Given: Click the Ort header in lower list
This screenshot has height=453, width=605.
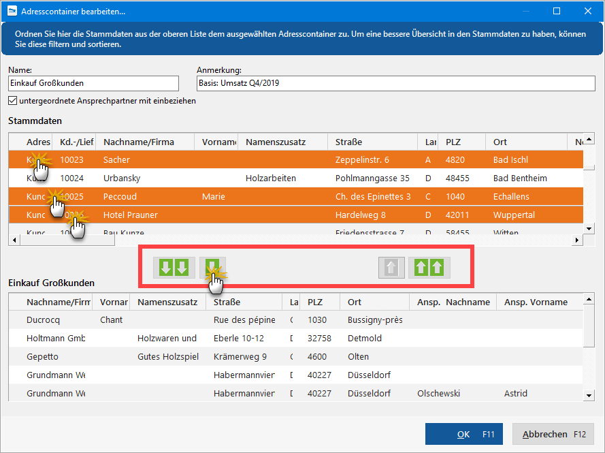Looking at the screenshot, I should pyautogui.click(x=374, y=302).
